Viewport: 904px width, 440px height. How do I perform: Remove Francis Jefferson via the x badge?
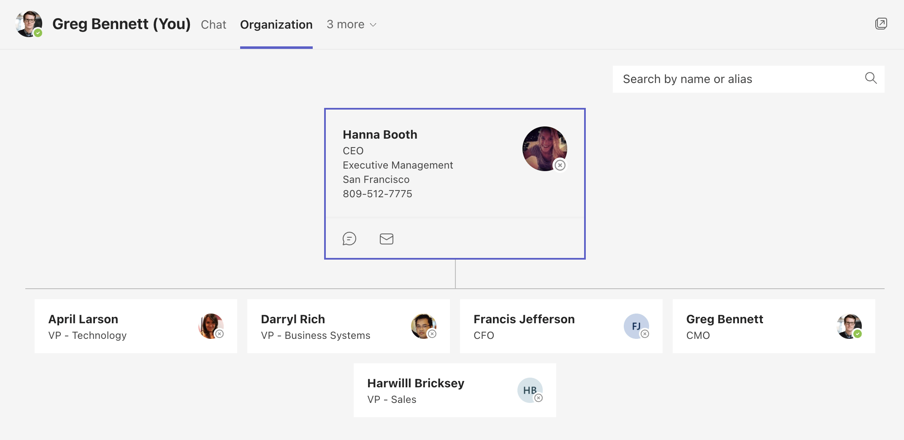pos(645,333)
